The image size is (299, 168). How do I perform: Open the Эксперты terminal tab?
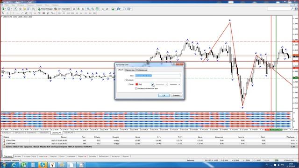pos(115,156)
